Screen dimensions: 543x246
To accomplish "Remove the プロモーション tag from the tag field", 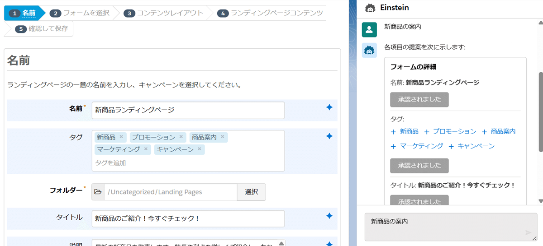I will [x=181, y=137].
